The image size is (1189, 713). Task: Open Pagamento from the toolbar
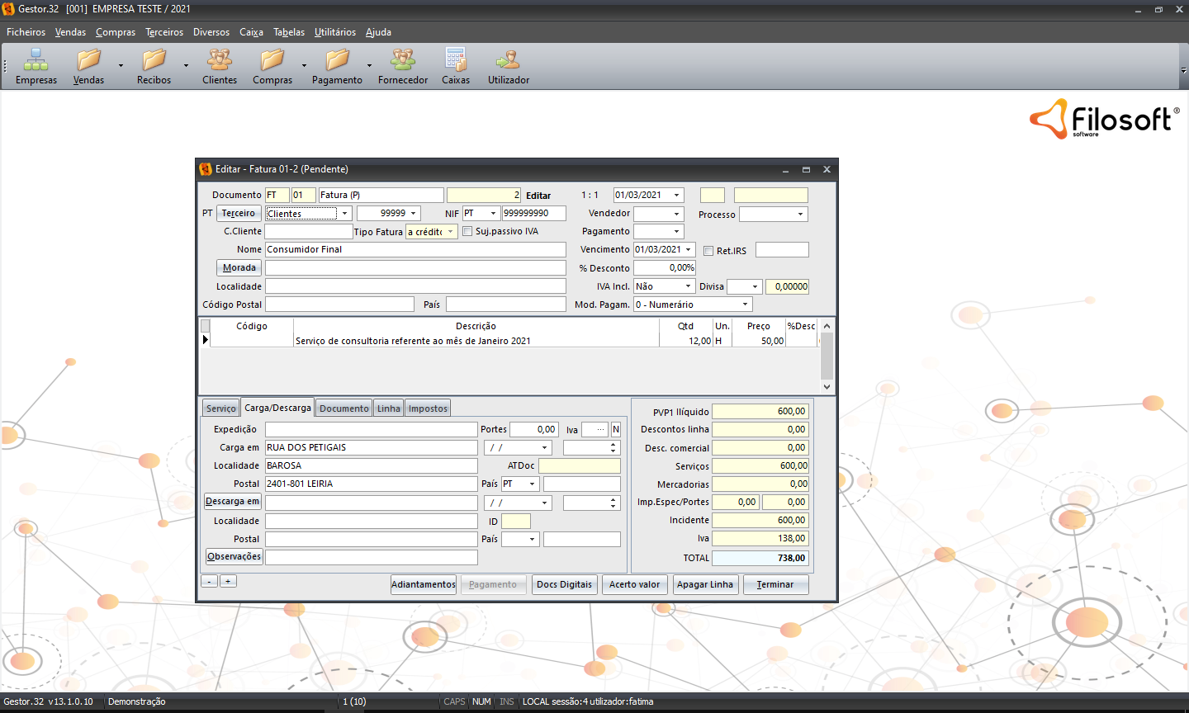point(337,61)
